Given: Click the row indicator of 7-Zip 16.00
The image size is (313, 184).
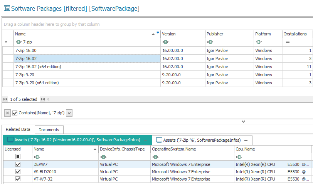Looking at the screenshot, I should point(8,50).
